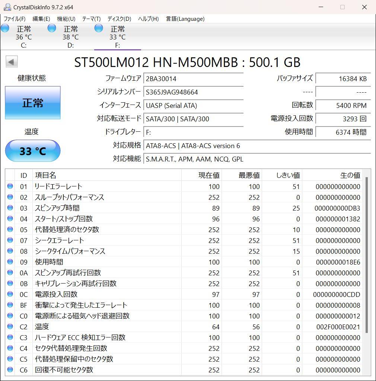Viewport: 376px width, 381px height.
Task: Click status orb of attribute C0 電源断による磁気ヘッド退避回数
Action: coord(10,316)
